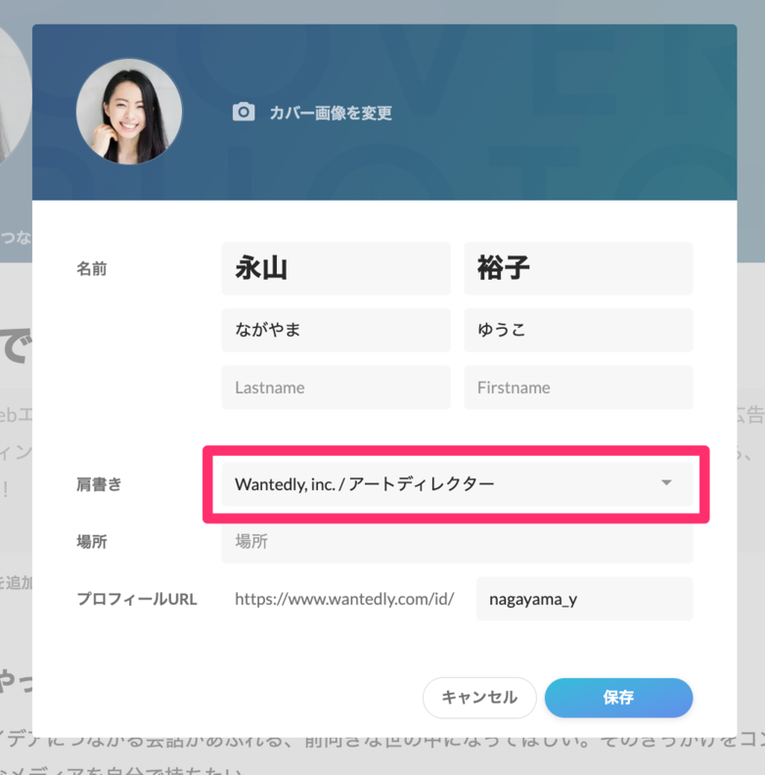
Task: Click the first name field containing 裕子
Action: coord(578,268)
